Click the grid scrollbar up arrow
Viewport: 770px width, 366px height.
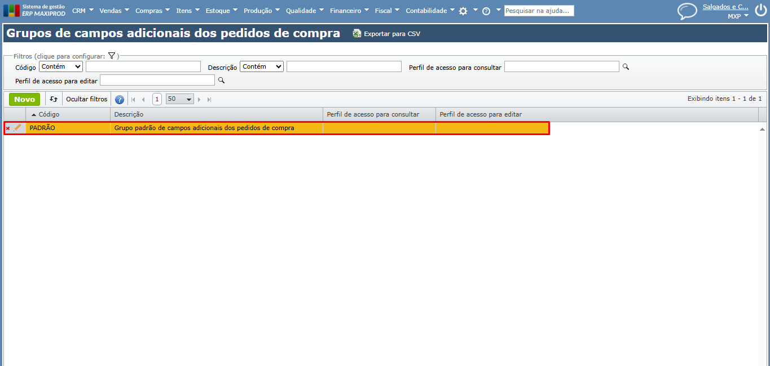point(763,129)
